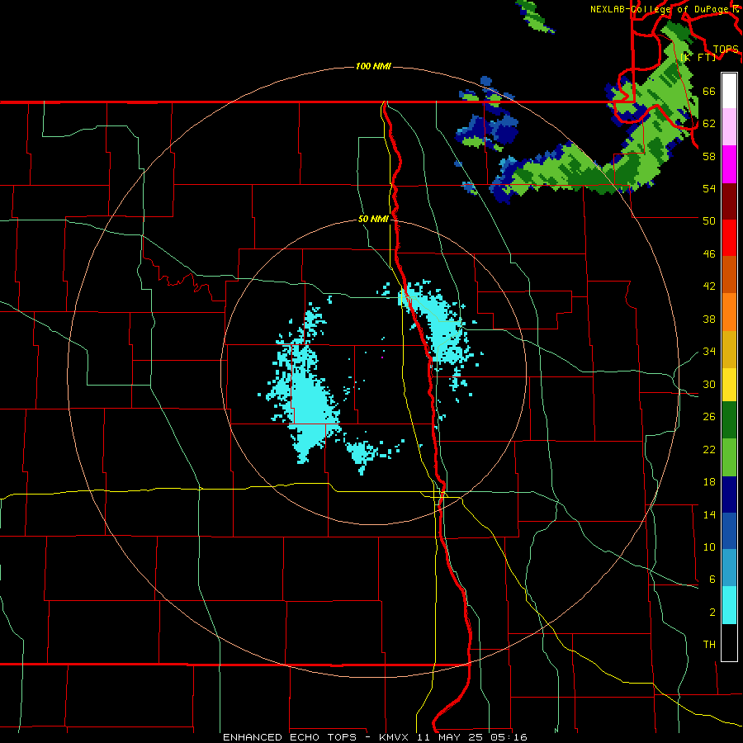Image resolution: width=743 pixels, height=743 pixels.
Task: Pick the dark green swatch on the scale
Action: pyautogui.click(x=729, y=420)
